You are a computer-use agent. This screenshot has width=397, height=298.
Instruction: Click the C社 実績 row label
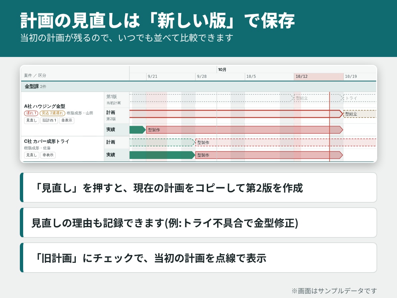(116, 155)
